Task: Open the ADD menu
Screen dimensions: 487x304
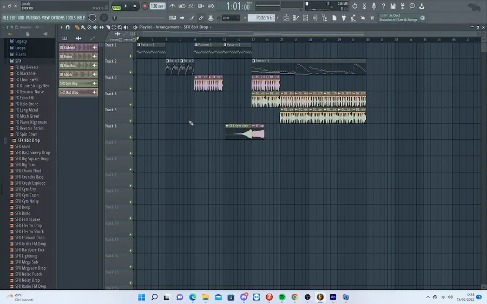Action: [x=21, y=18]
